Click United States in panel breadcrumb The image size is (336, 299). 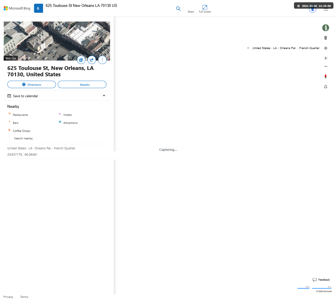point(17,148)
